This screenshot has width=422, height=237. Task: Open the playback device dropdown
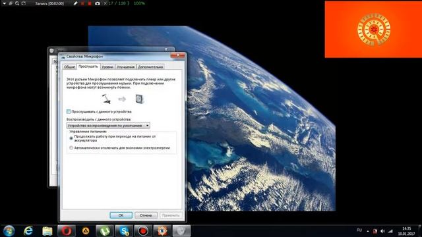(x=108, y=126)
